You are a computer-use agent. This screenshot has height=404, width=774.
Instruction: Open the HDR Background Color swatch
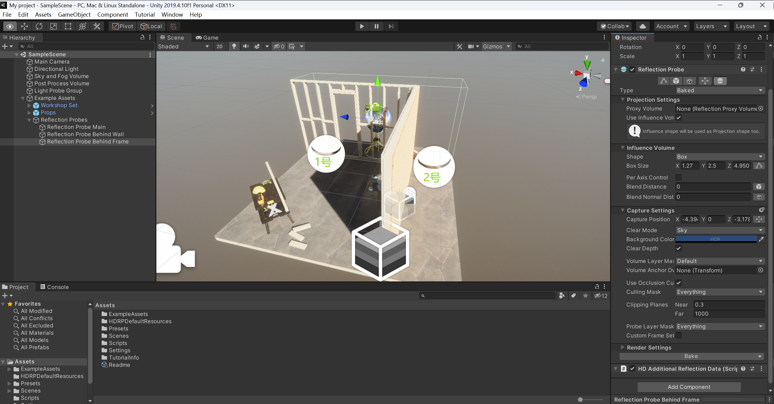715,239
